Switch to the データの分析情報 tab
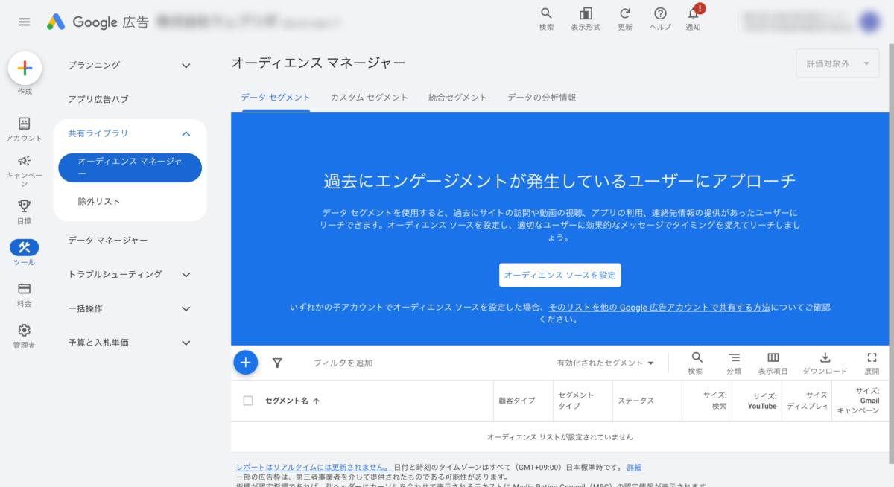Image resolution: width=894 pixels, height=487 pixels. click(x=542, y=98)
